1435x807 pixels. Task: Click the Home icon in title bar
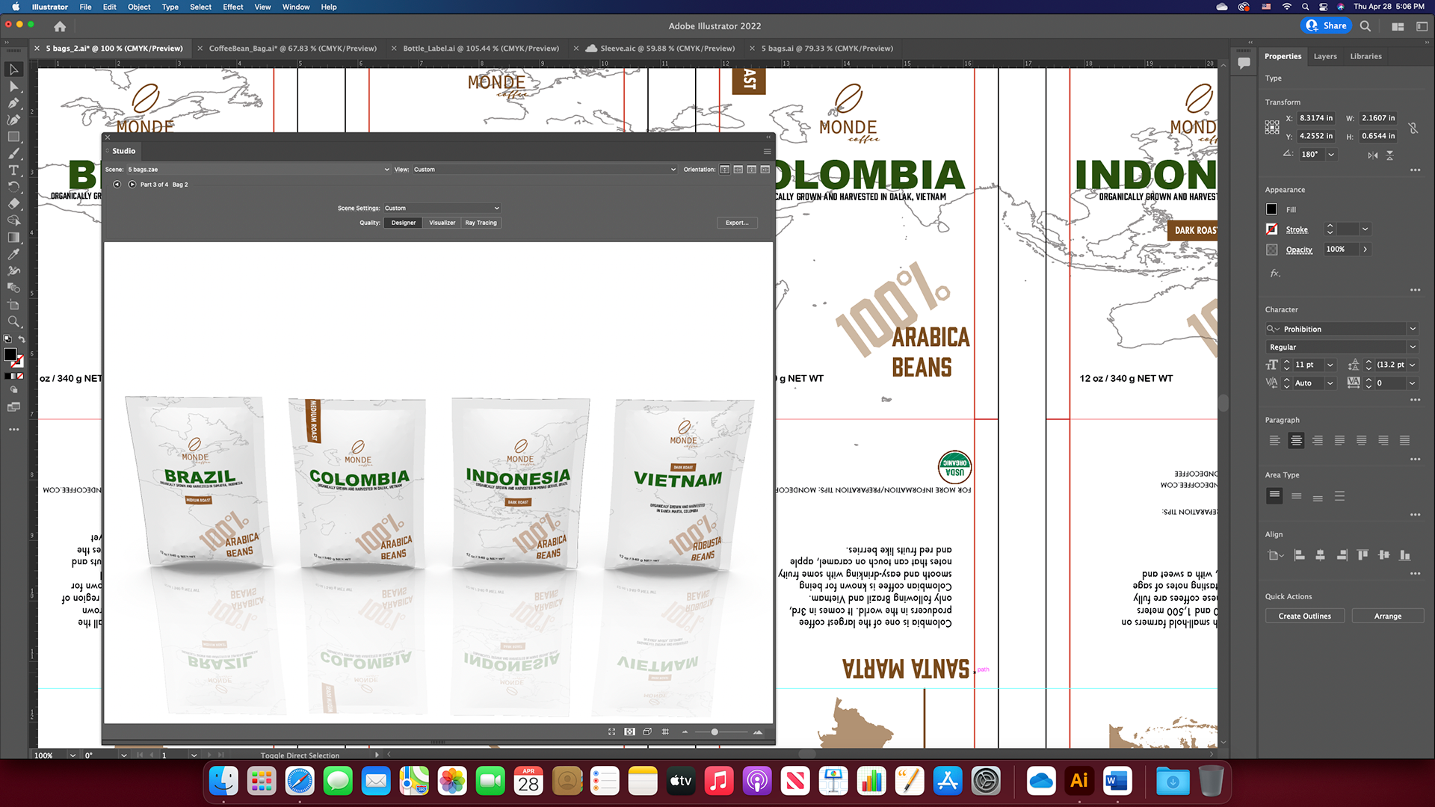click(x=60, y=26)
